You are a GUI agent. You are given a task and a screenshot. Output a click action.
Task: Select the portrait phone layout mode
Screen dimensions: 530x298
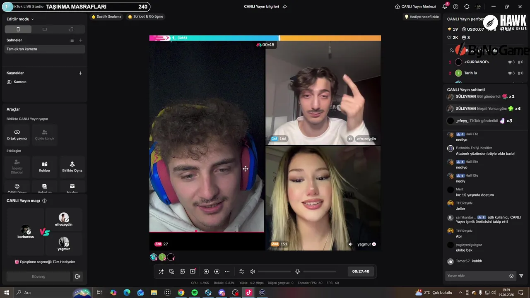18,29
